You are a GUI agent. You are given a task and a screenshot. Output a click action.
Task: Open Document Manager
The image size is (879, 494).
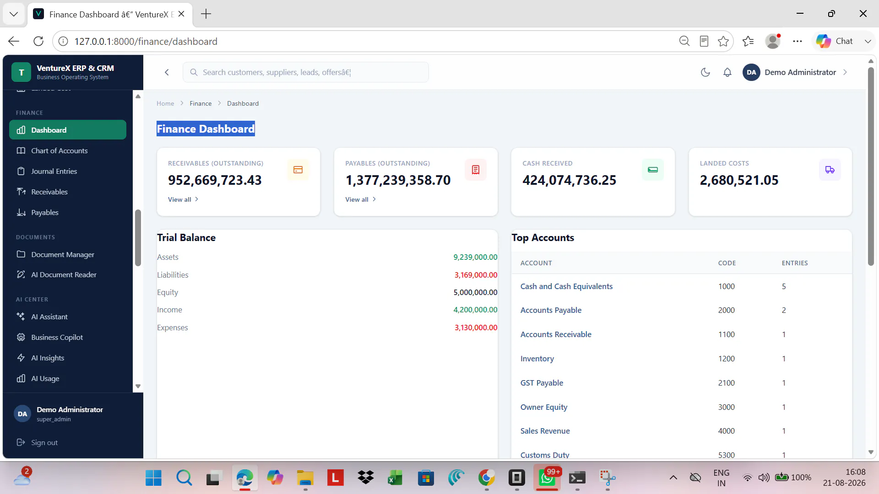pos(68,254)
